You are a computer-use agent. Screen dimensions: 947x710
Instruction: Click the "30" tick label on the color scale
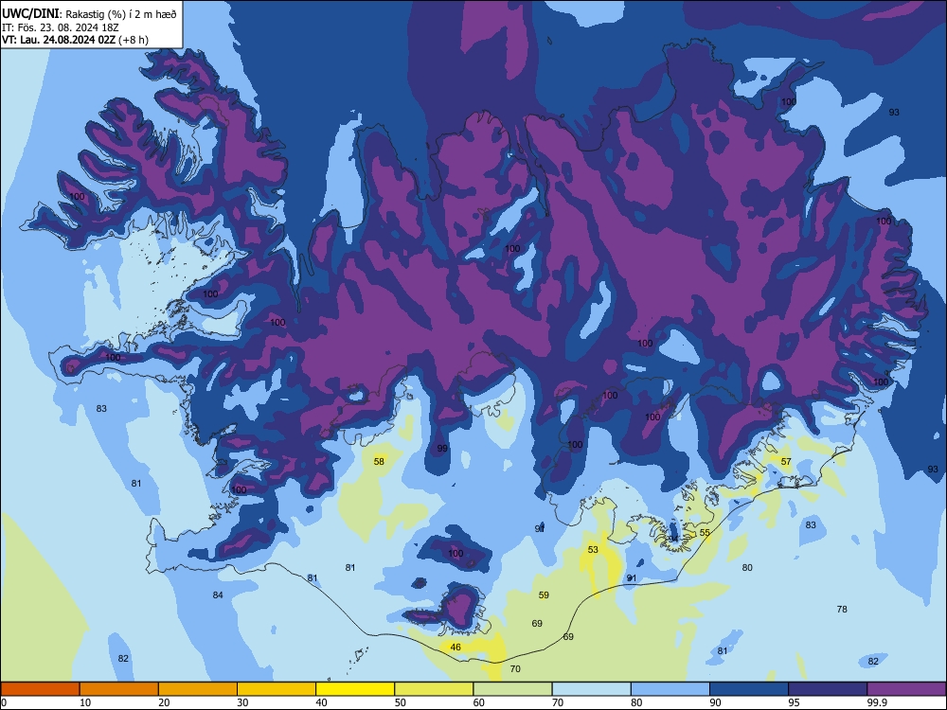point(242,702)
